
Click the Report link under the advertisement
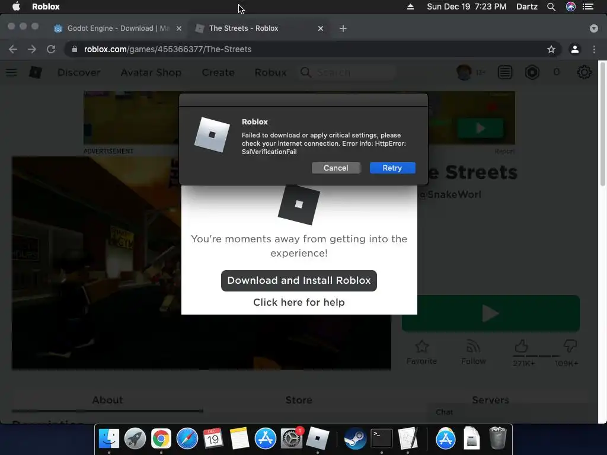(x=504, y=151)
